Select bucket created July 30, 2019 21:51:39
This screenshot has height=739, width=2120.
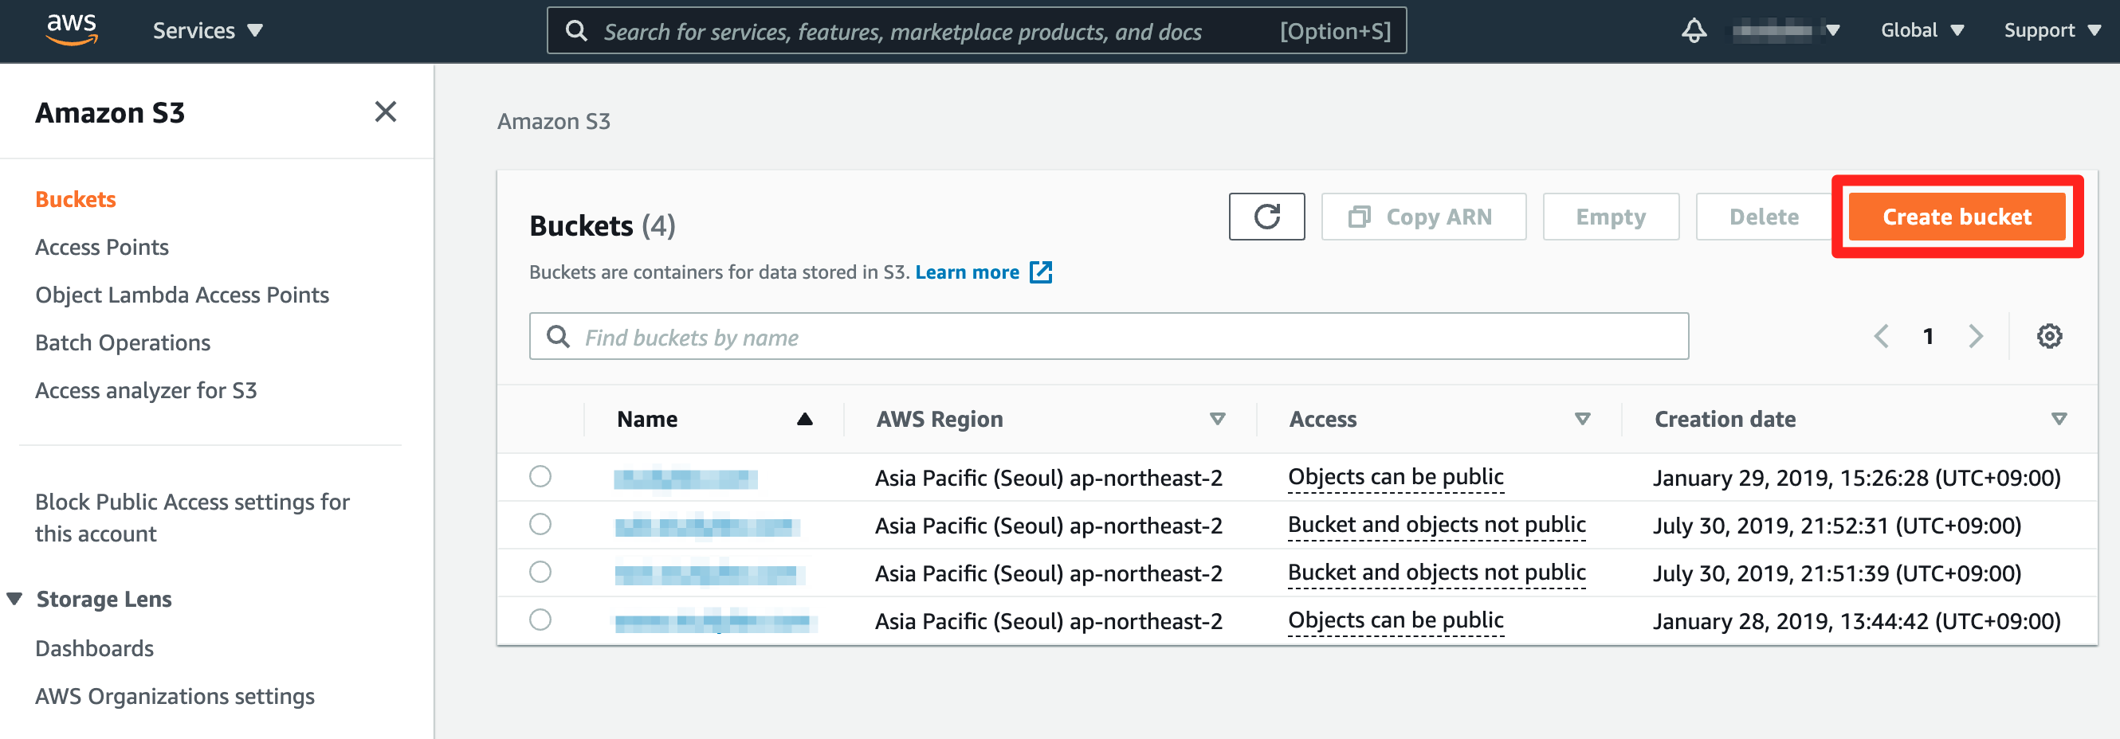click(x=540, y=572)
